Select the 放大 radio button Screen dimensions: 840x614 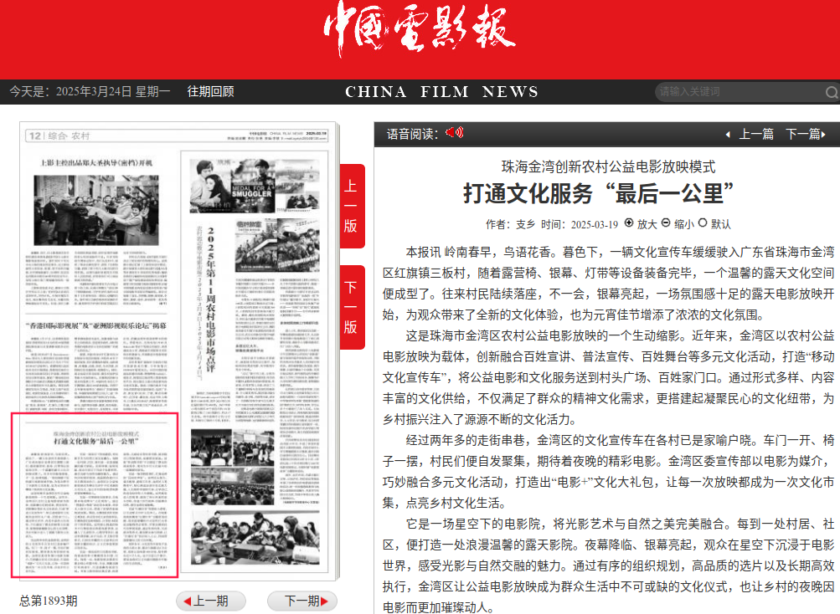click(x=629, y=223)
